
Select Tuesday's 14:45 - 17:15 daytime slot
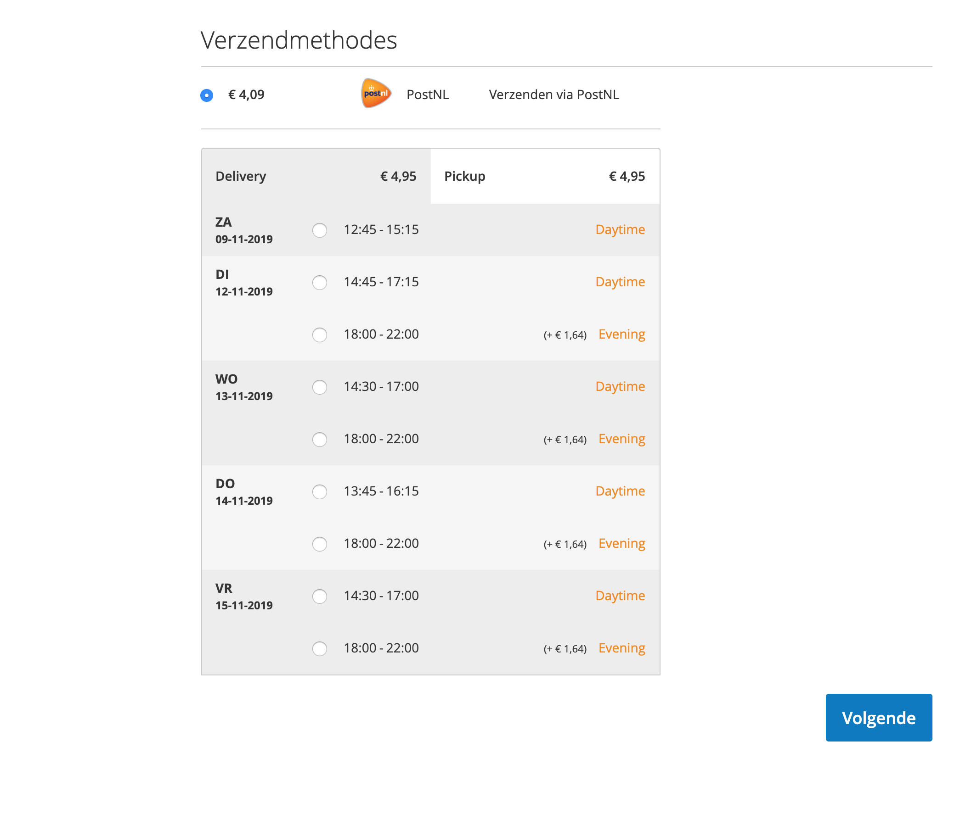pos(319,283)
